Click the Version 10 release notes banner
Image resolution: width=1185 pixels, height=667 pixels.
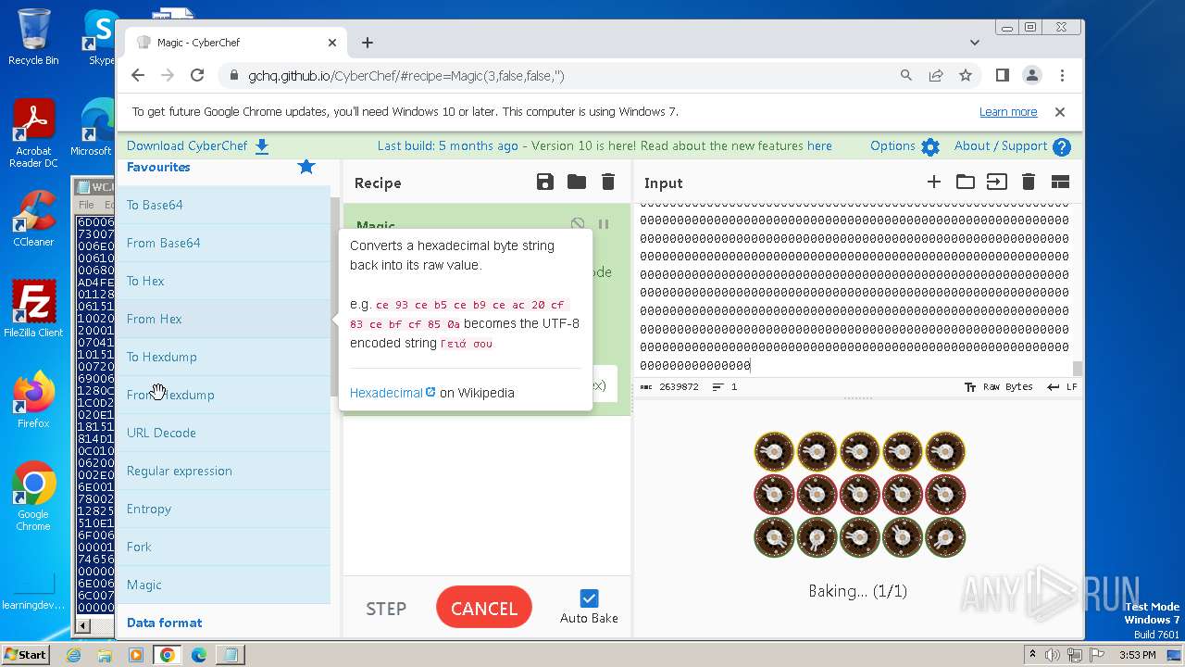(x=605, y=146)
